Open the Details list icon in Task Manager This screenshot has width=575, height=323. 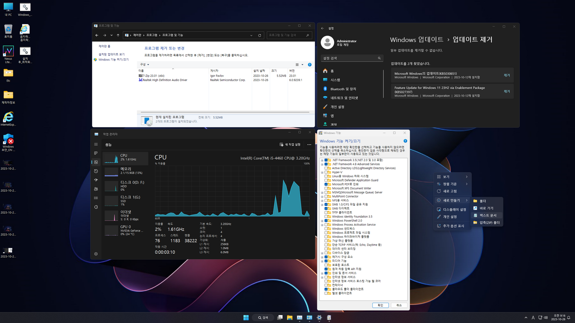(x=96, y=198)
